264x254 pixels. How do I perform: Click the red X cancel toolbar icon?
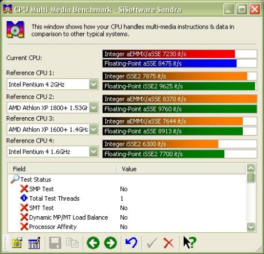(169, 243)
